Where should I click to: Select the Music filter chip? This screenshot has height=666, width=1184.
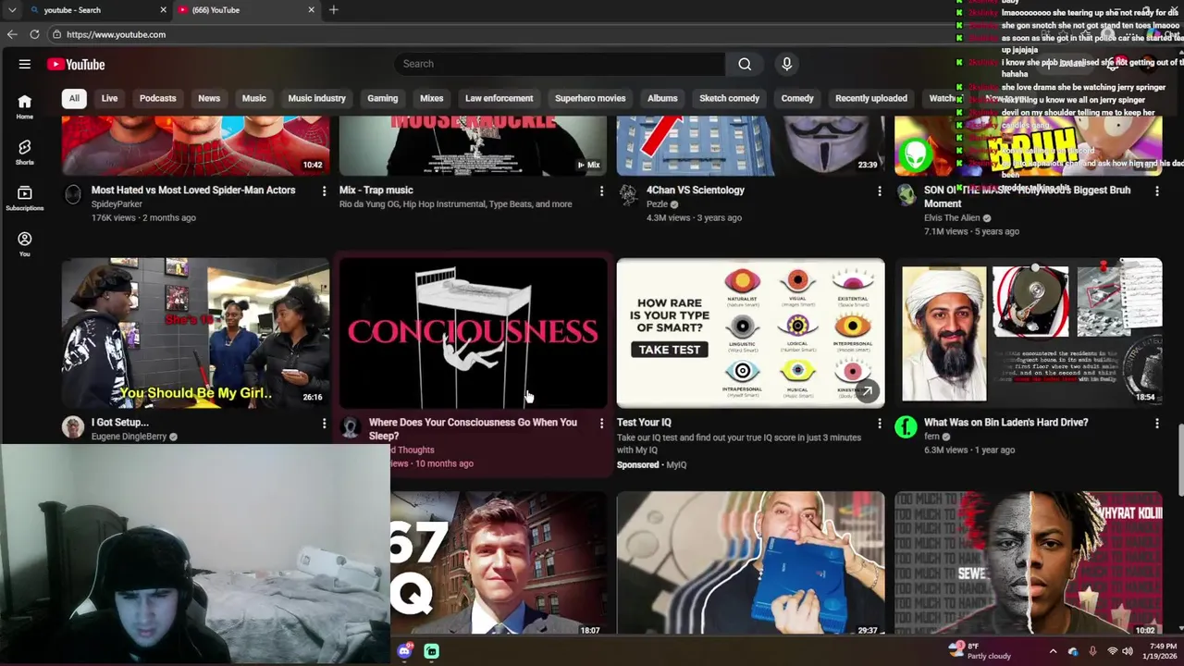[x=253, y=98]
